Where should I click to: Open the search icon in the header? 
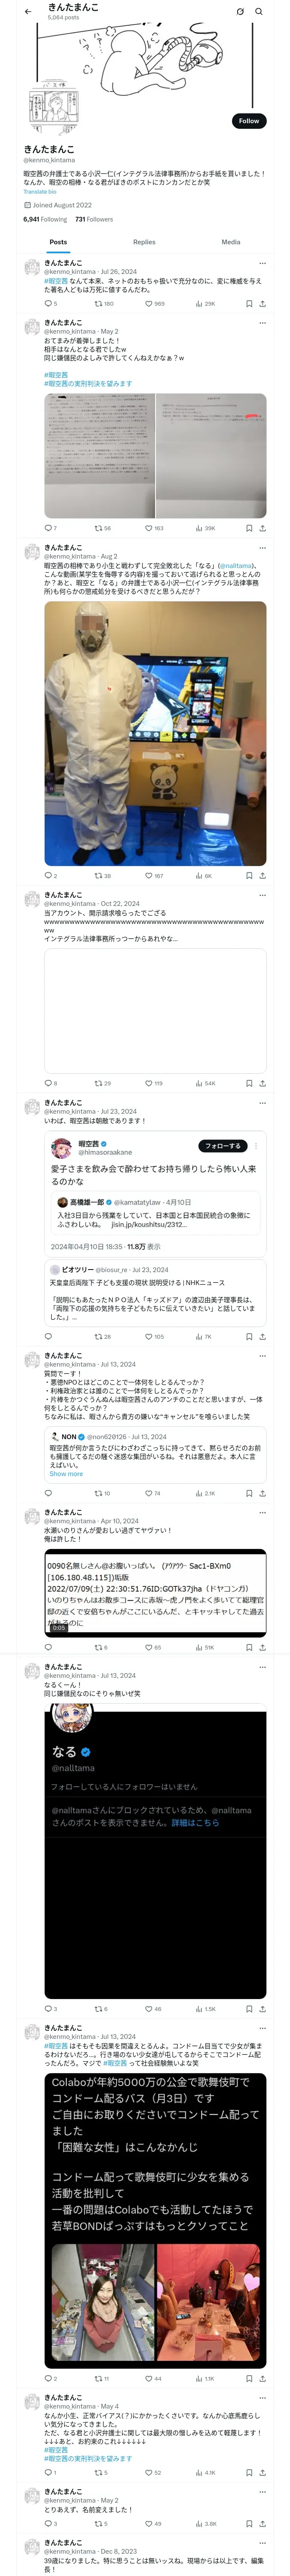(x=258, y=11)
